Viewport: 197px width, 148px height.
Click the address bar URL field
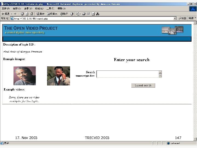pos(94,19)
